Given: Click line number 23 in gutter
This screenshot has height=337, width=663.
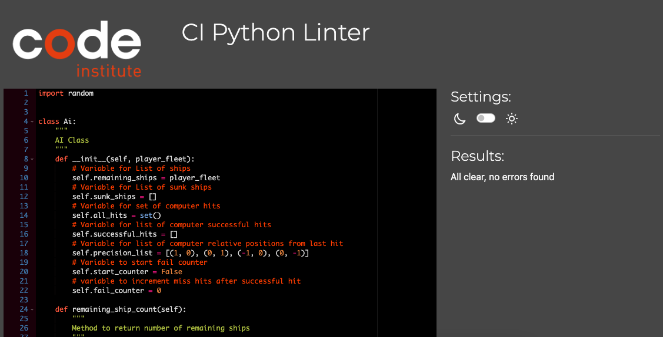Looking at the screenshot, I should 24,300.
